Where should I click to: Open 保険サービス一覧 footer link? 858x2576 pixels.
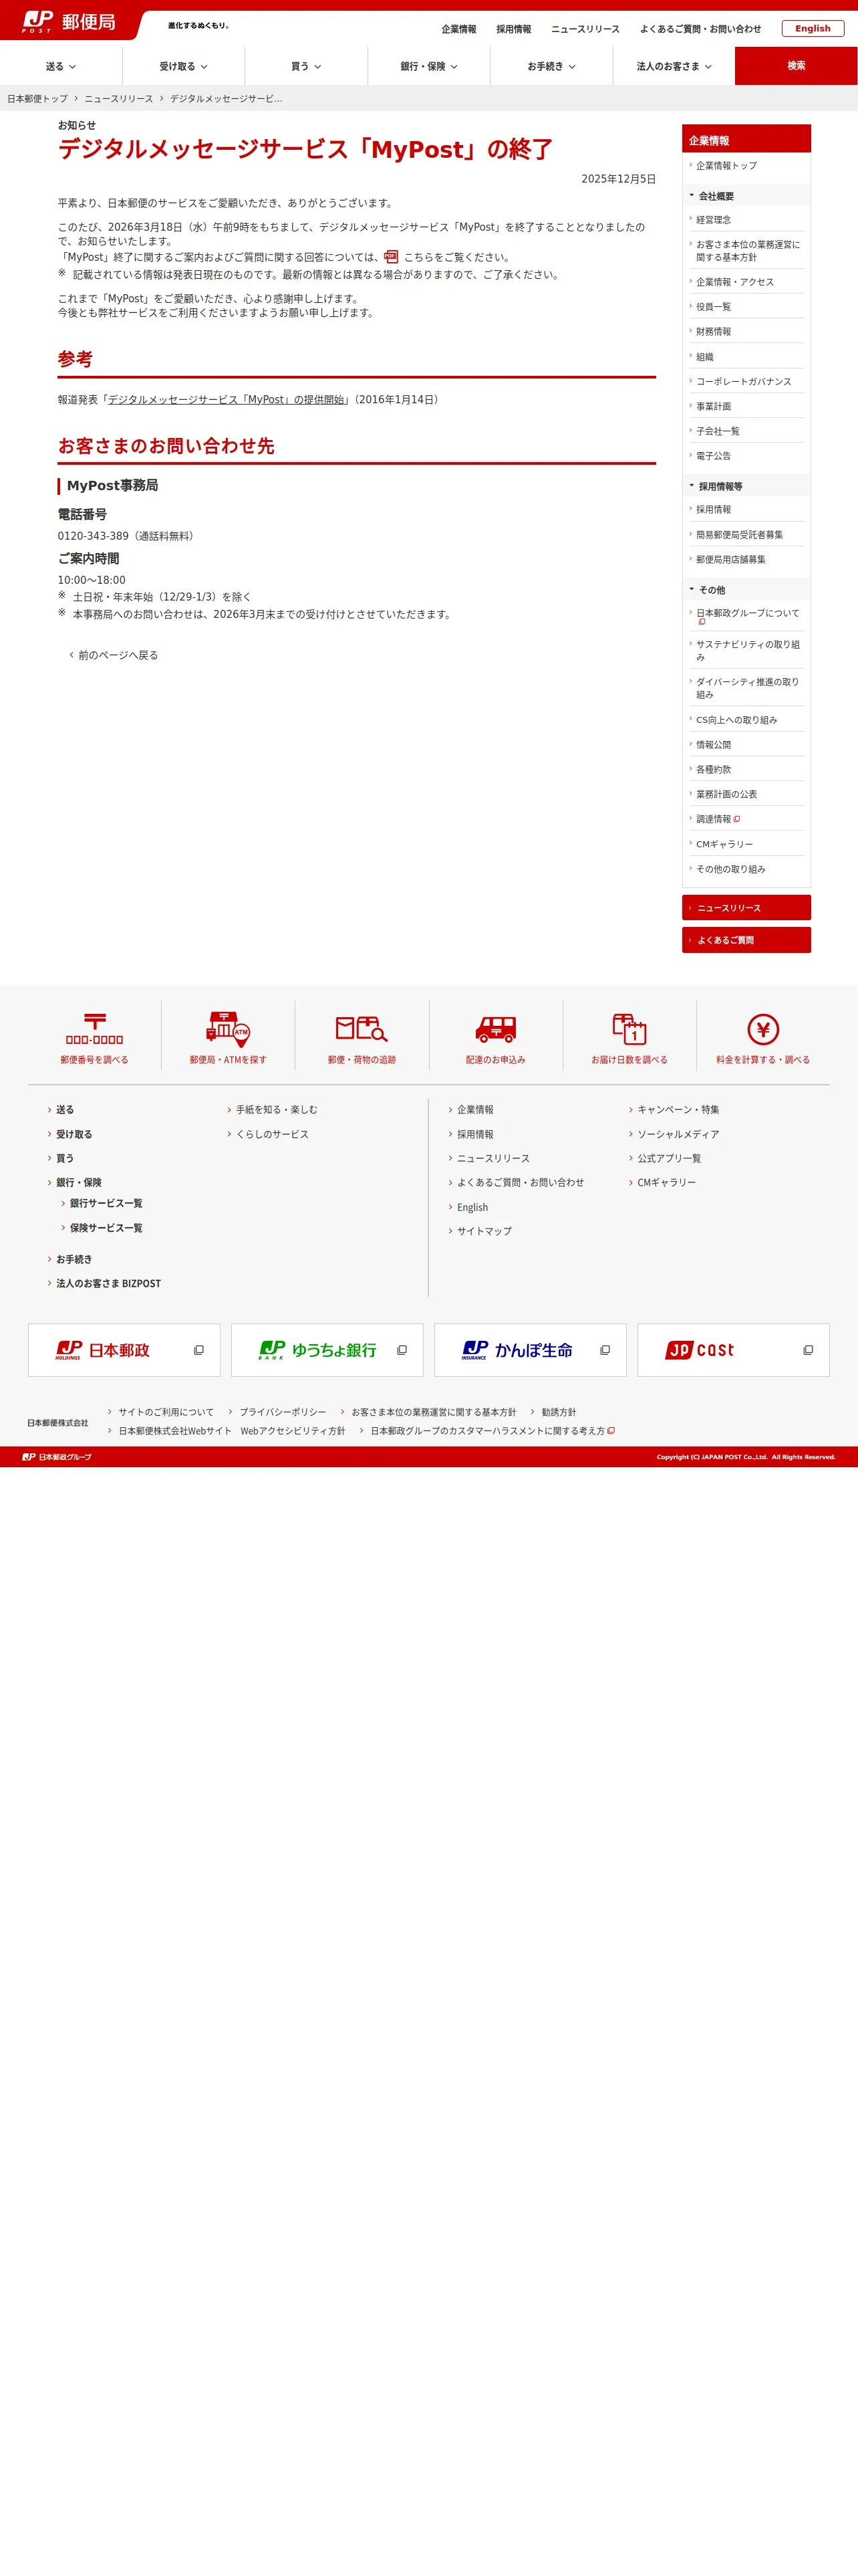point(106,1228)
